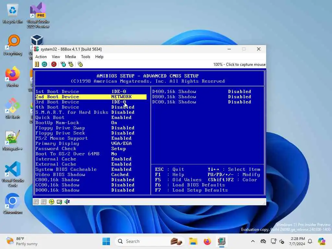Screen dimensions: 332x249
Task: Click 'F6 : Load BIOS Defaults' help text
Action: pos(190,185)
